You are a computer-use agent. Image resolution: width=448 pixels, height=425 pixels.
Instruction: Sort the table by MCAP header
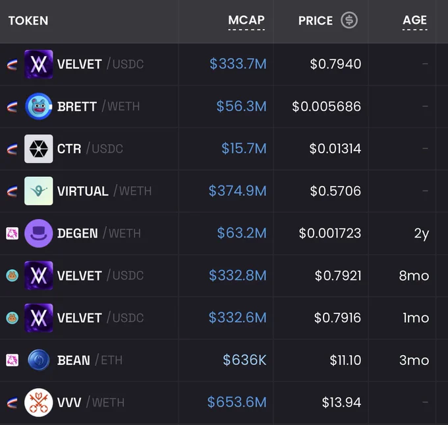(x=246, y=20)
